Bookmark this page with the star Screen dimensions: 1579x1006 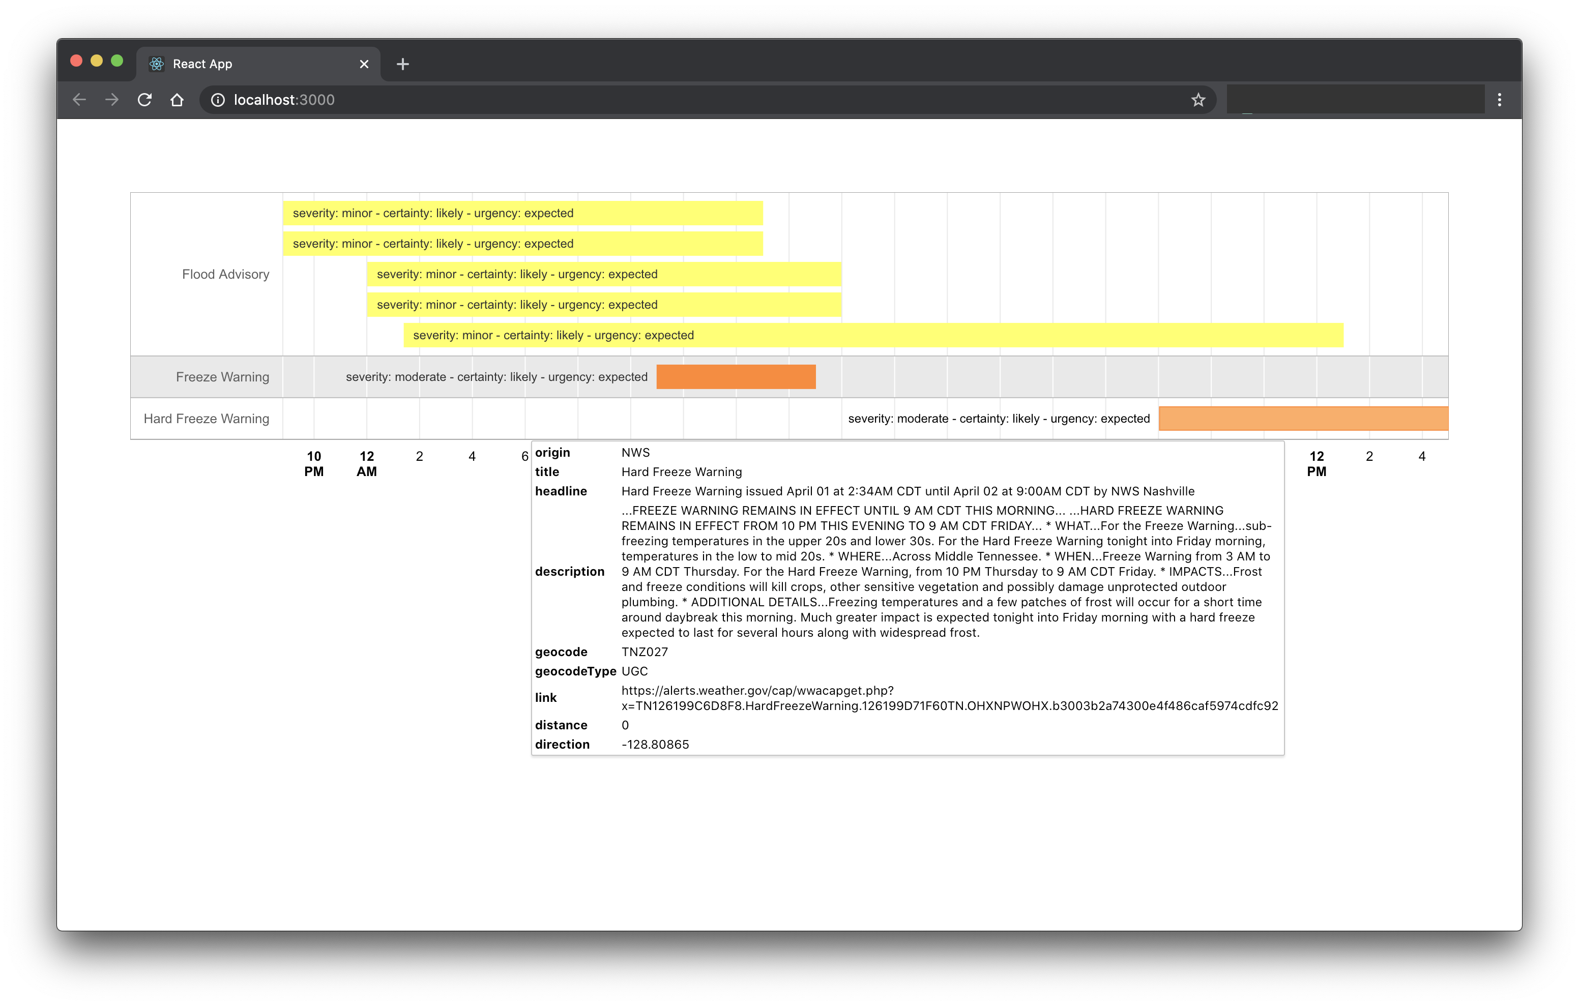pos(1198,100)
